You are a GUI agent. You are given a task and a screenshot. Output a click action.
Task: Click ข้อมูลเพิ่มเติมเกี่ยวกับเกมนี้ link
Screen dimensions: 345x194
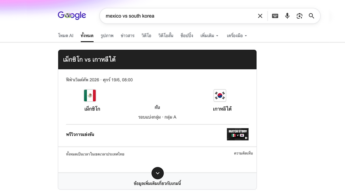(157, 183)
